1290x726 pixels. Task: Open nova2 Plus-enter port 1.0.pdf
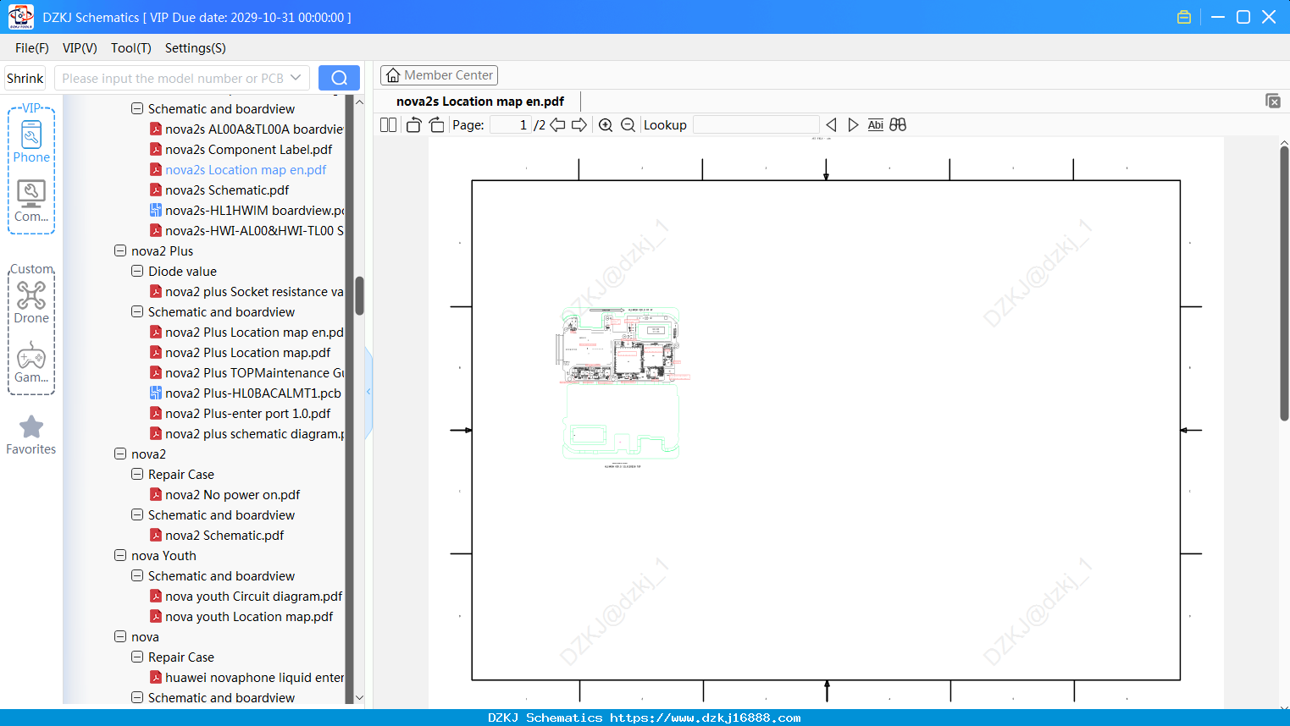247,414
